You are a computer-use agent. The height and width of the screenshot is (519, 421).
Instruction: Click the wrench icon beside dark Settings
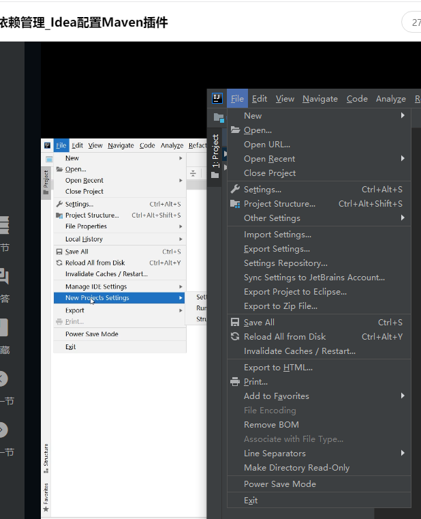(x=235, y=190)
